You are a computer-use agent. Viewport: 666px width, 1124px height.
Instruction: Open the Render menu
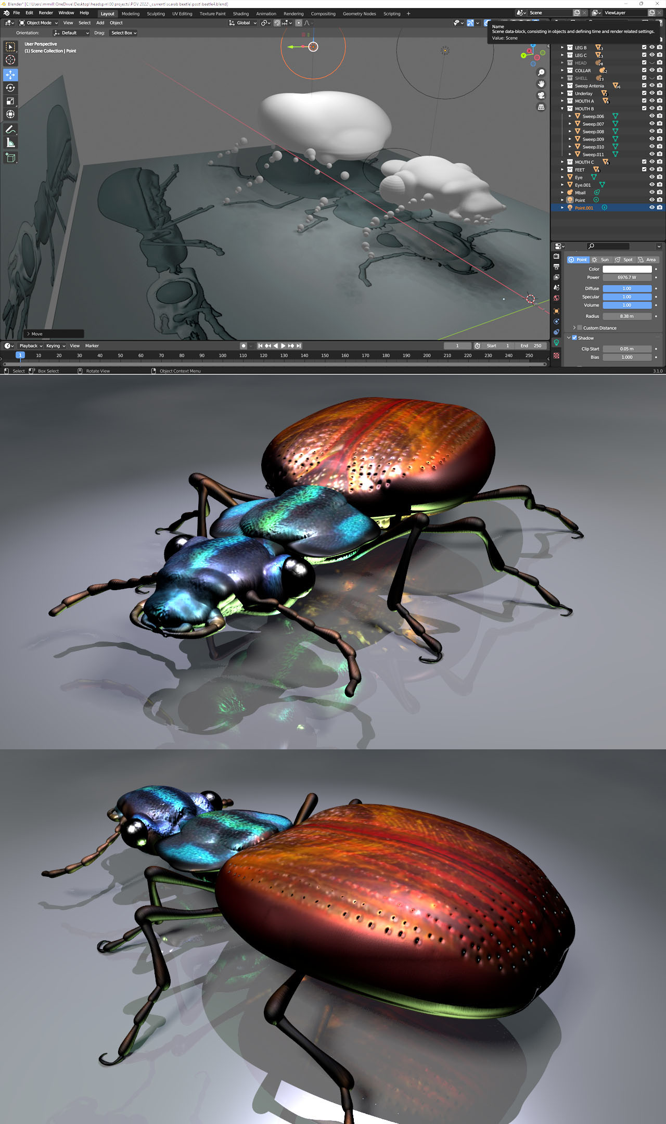[x=46, y=13]
